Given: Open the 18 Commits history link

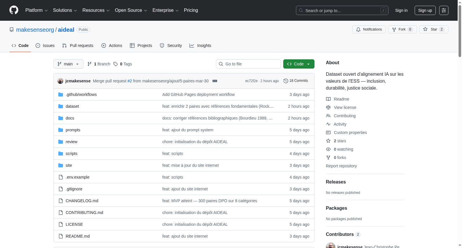Looking at the screenshot, I should tap(296, 81).
